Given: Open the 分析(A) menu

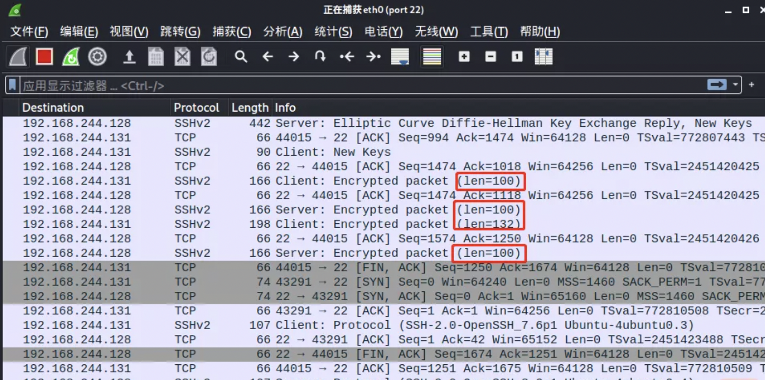Looking at the screenshot, I should click(x=282, y=32).
